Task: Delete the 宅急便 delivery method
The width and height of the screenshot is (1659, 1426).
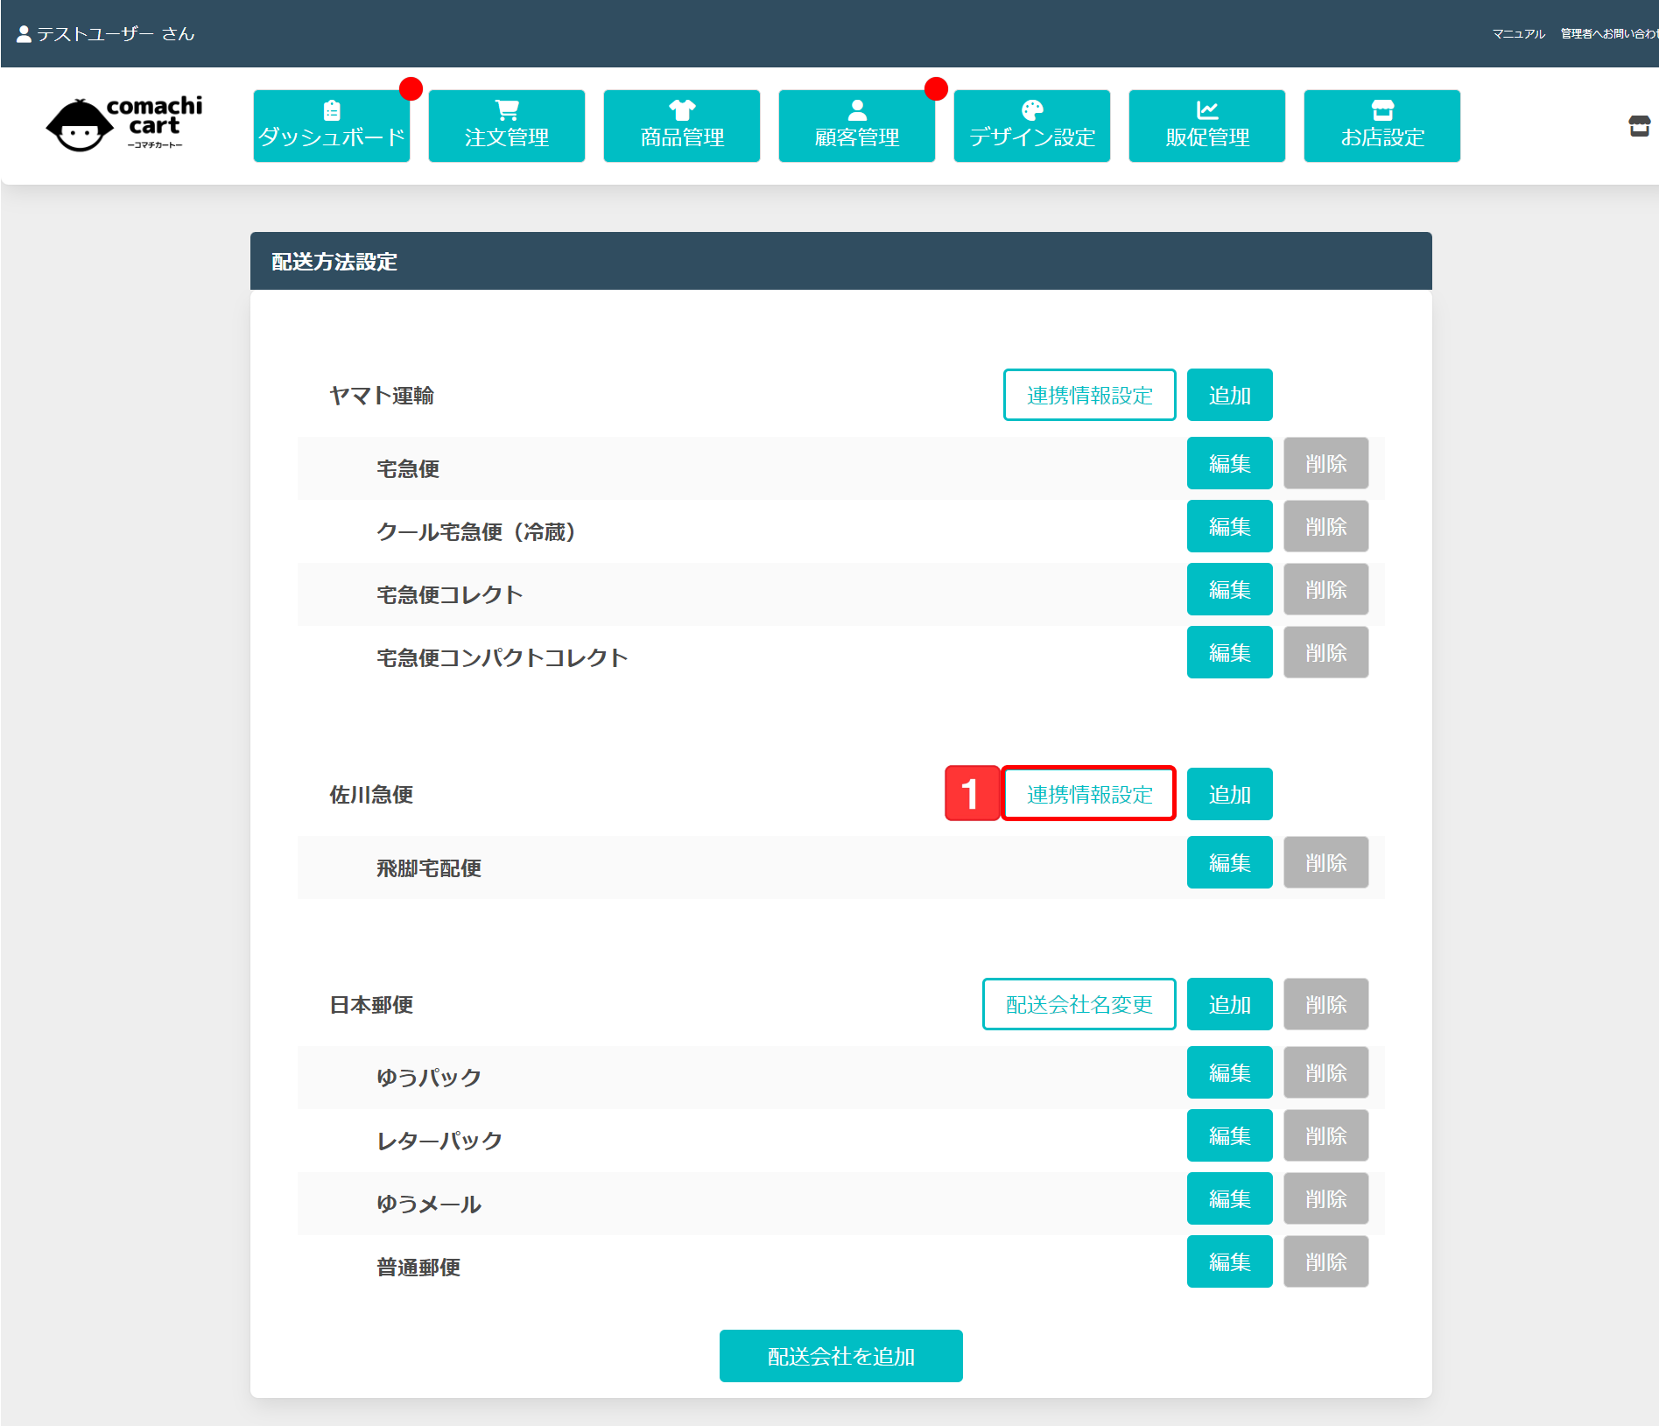Action: click(1325, 463)
